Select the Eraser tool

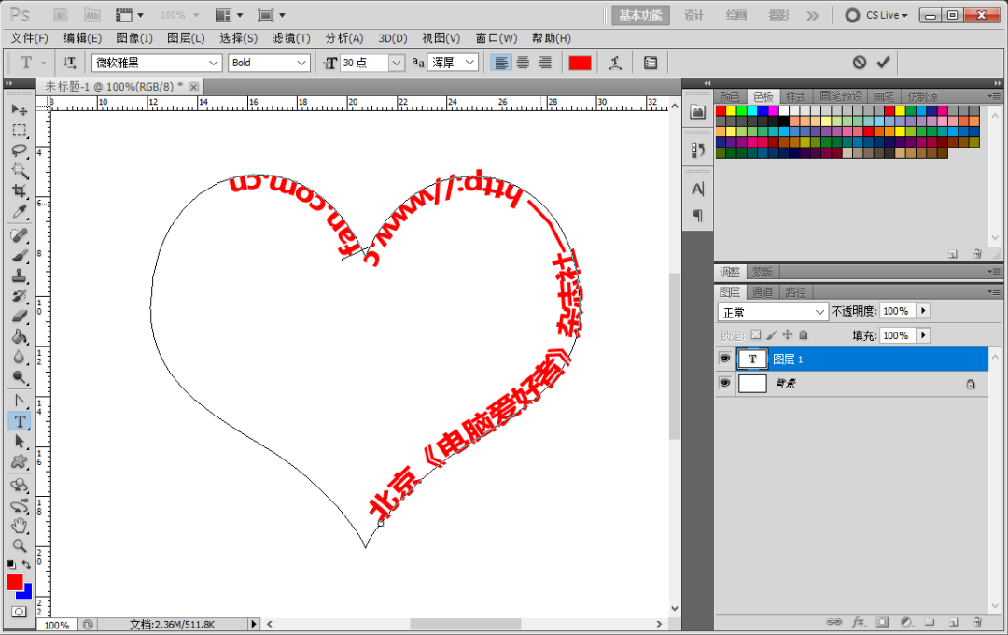point(20,317)
